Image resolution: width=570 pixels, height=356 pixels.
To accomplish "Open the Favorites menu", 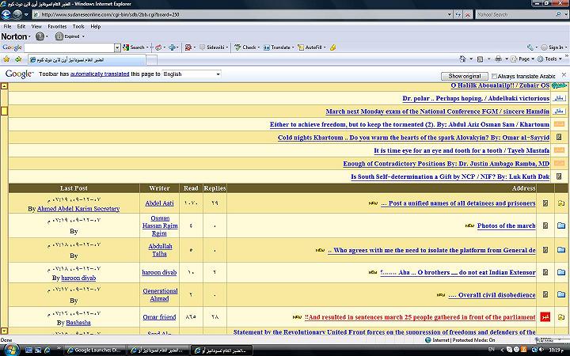I will 57,27.
